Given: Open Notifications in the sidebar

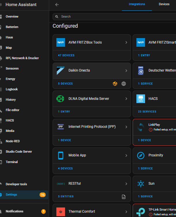Looking at the screenshot, I should tap(14, 211).
